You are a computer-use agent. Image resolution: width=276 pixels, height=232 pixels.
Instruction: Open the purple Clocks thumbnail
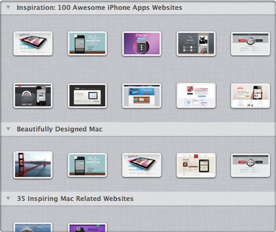[142, 44]
